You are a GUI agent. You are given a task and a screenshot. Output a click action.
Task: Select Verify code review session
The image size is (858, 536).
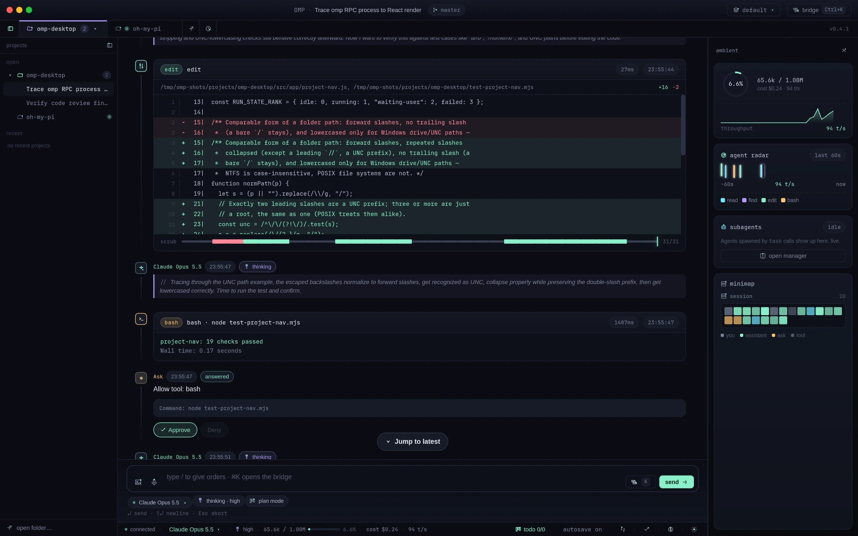[59, 103]
